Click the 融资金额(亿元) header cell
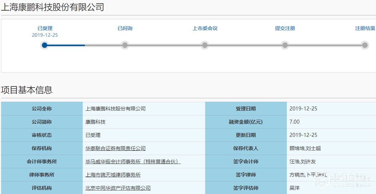This screenshot has width=376, height=194. tap(246, 122)
